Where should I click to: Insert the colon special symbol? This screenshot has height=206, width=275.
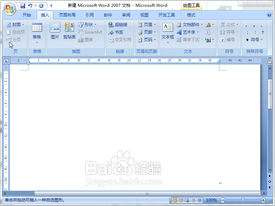(255, 32)
